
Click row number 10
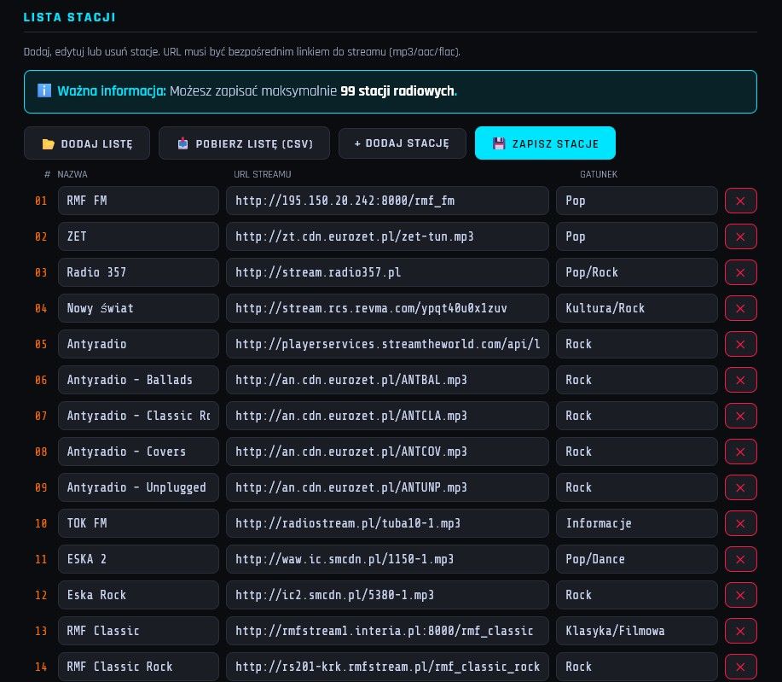click(41, 524)
